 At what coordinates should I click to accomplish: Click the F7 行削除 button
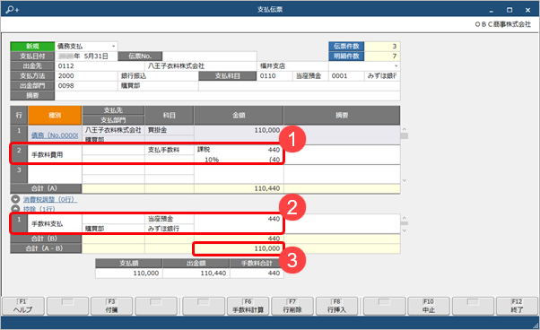(x=292, y=306)
